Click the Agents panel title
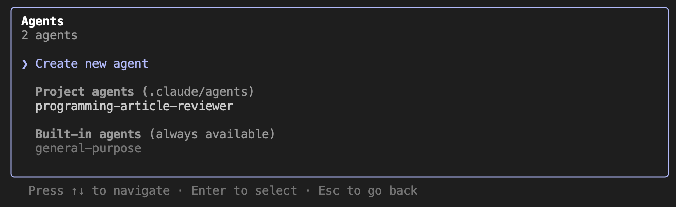676x207 pixels. click(x=42, y=21)
